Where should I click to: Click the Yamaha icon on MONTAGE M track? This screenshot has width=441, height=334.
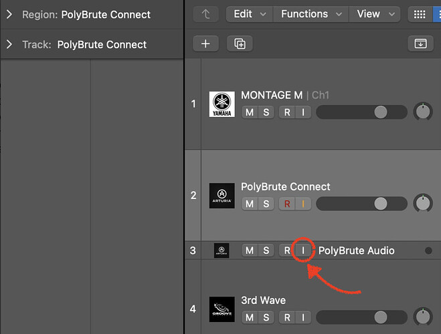click(x=222, y=104)
